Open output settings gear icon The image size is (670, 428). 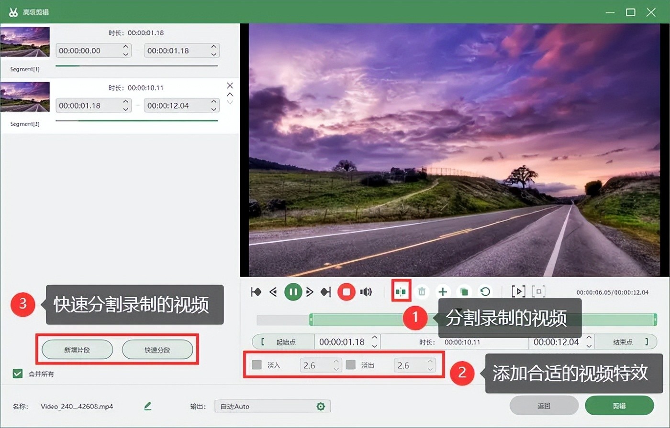[x=320, y=407]
